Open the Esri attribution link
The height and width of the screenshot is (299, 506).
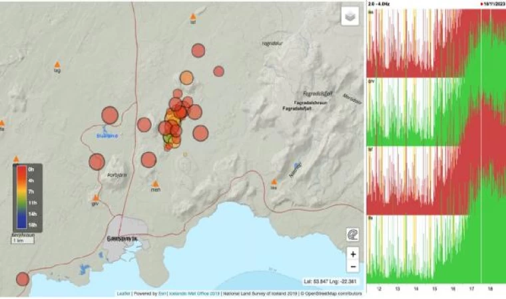(x=172, y=292)
